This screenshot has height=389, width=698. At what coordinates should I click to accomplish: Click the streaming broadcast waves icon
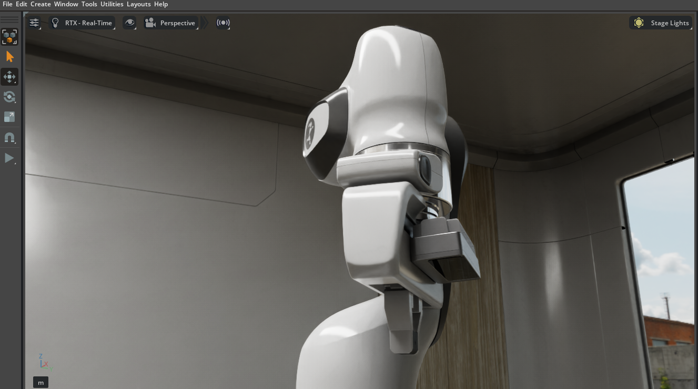[223, 23]
